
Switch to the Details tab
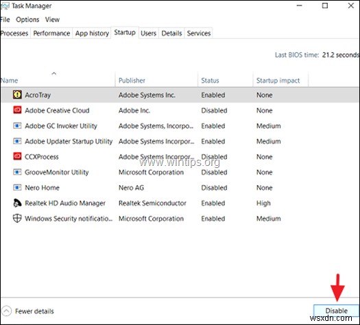tap(171, 34)
